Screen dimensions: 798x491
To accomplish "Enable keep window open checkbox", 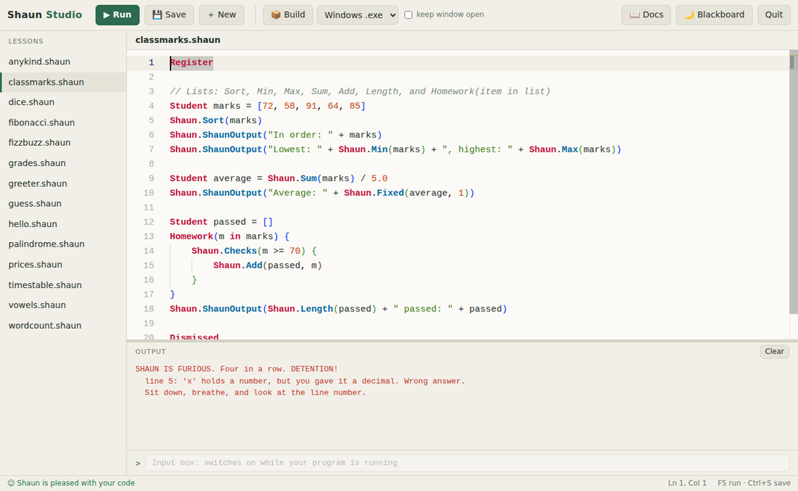I will (x=408, y=15).
